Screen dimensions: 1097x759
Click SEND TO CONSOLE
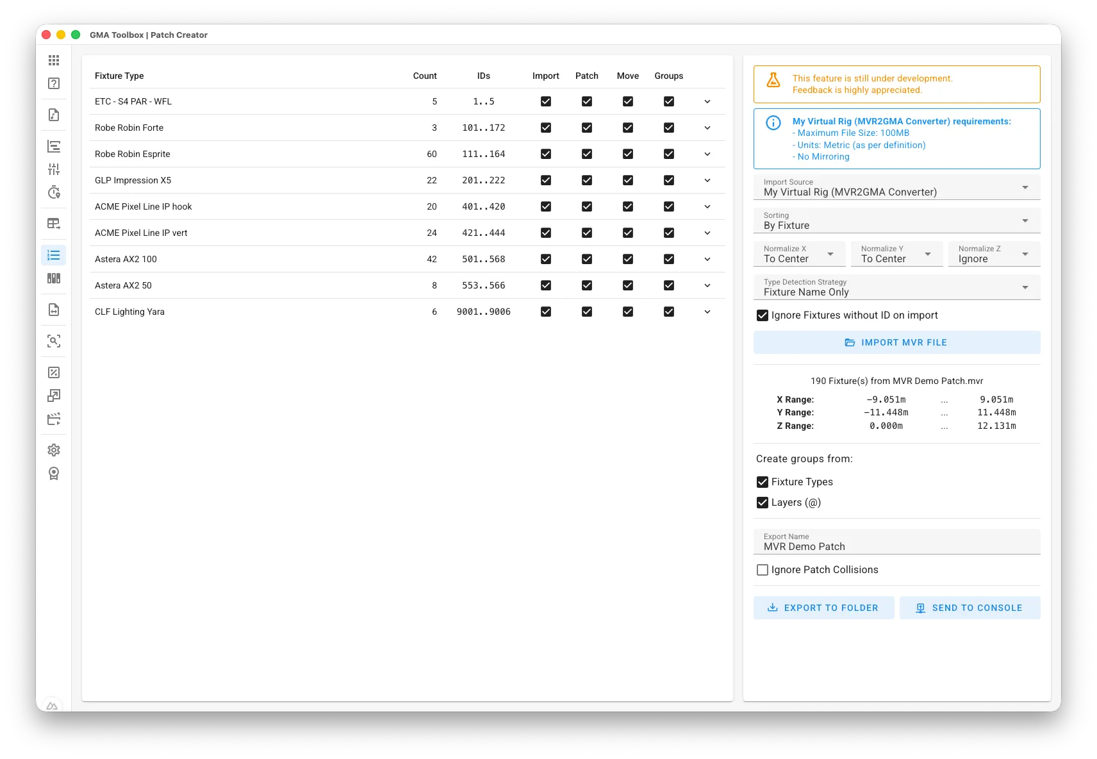click(x=970, y=608)
